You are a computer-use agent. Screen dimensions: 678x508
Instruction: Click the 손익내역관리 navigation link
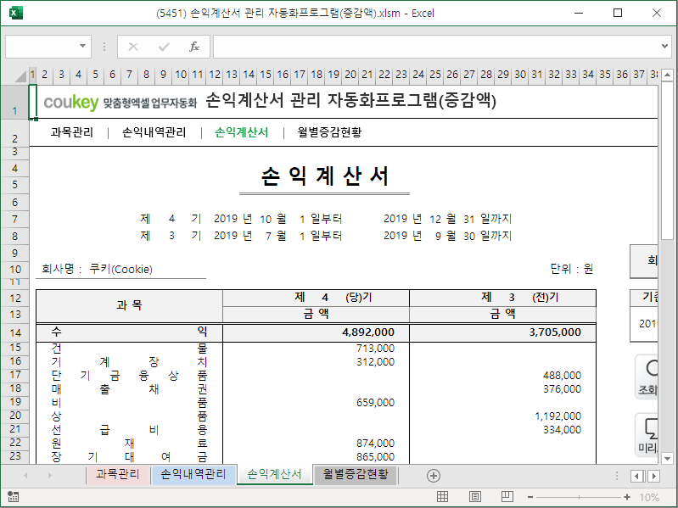point(154,132)
